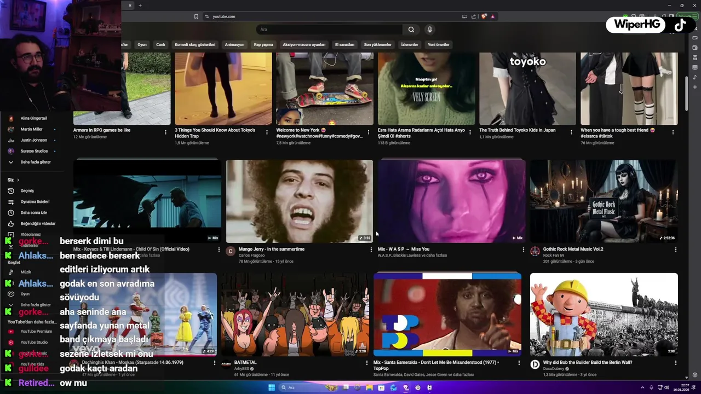Image resolution: width=701 pixels, height=394 pixels.
Task: Select the İzlenenler filter chip
Action: click(x=410, y=45)
